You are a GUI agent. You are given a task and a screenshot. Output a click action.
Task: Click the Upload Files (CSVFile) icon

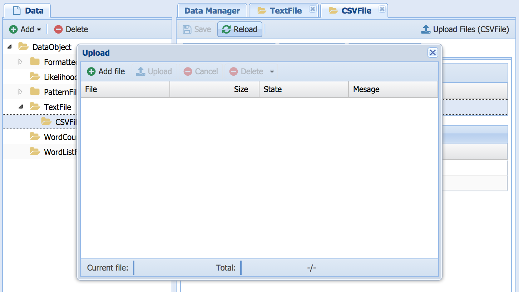pos(426,29)
